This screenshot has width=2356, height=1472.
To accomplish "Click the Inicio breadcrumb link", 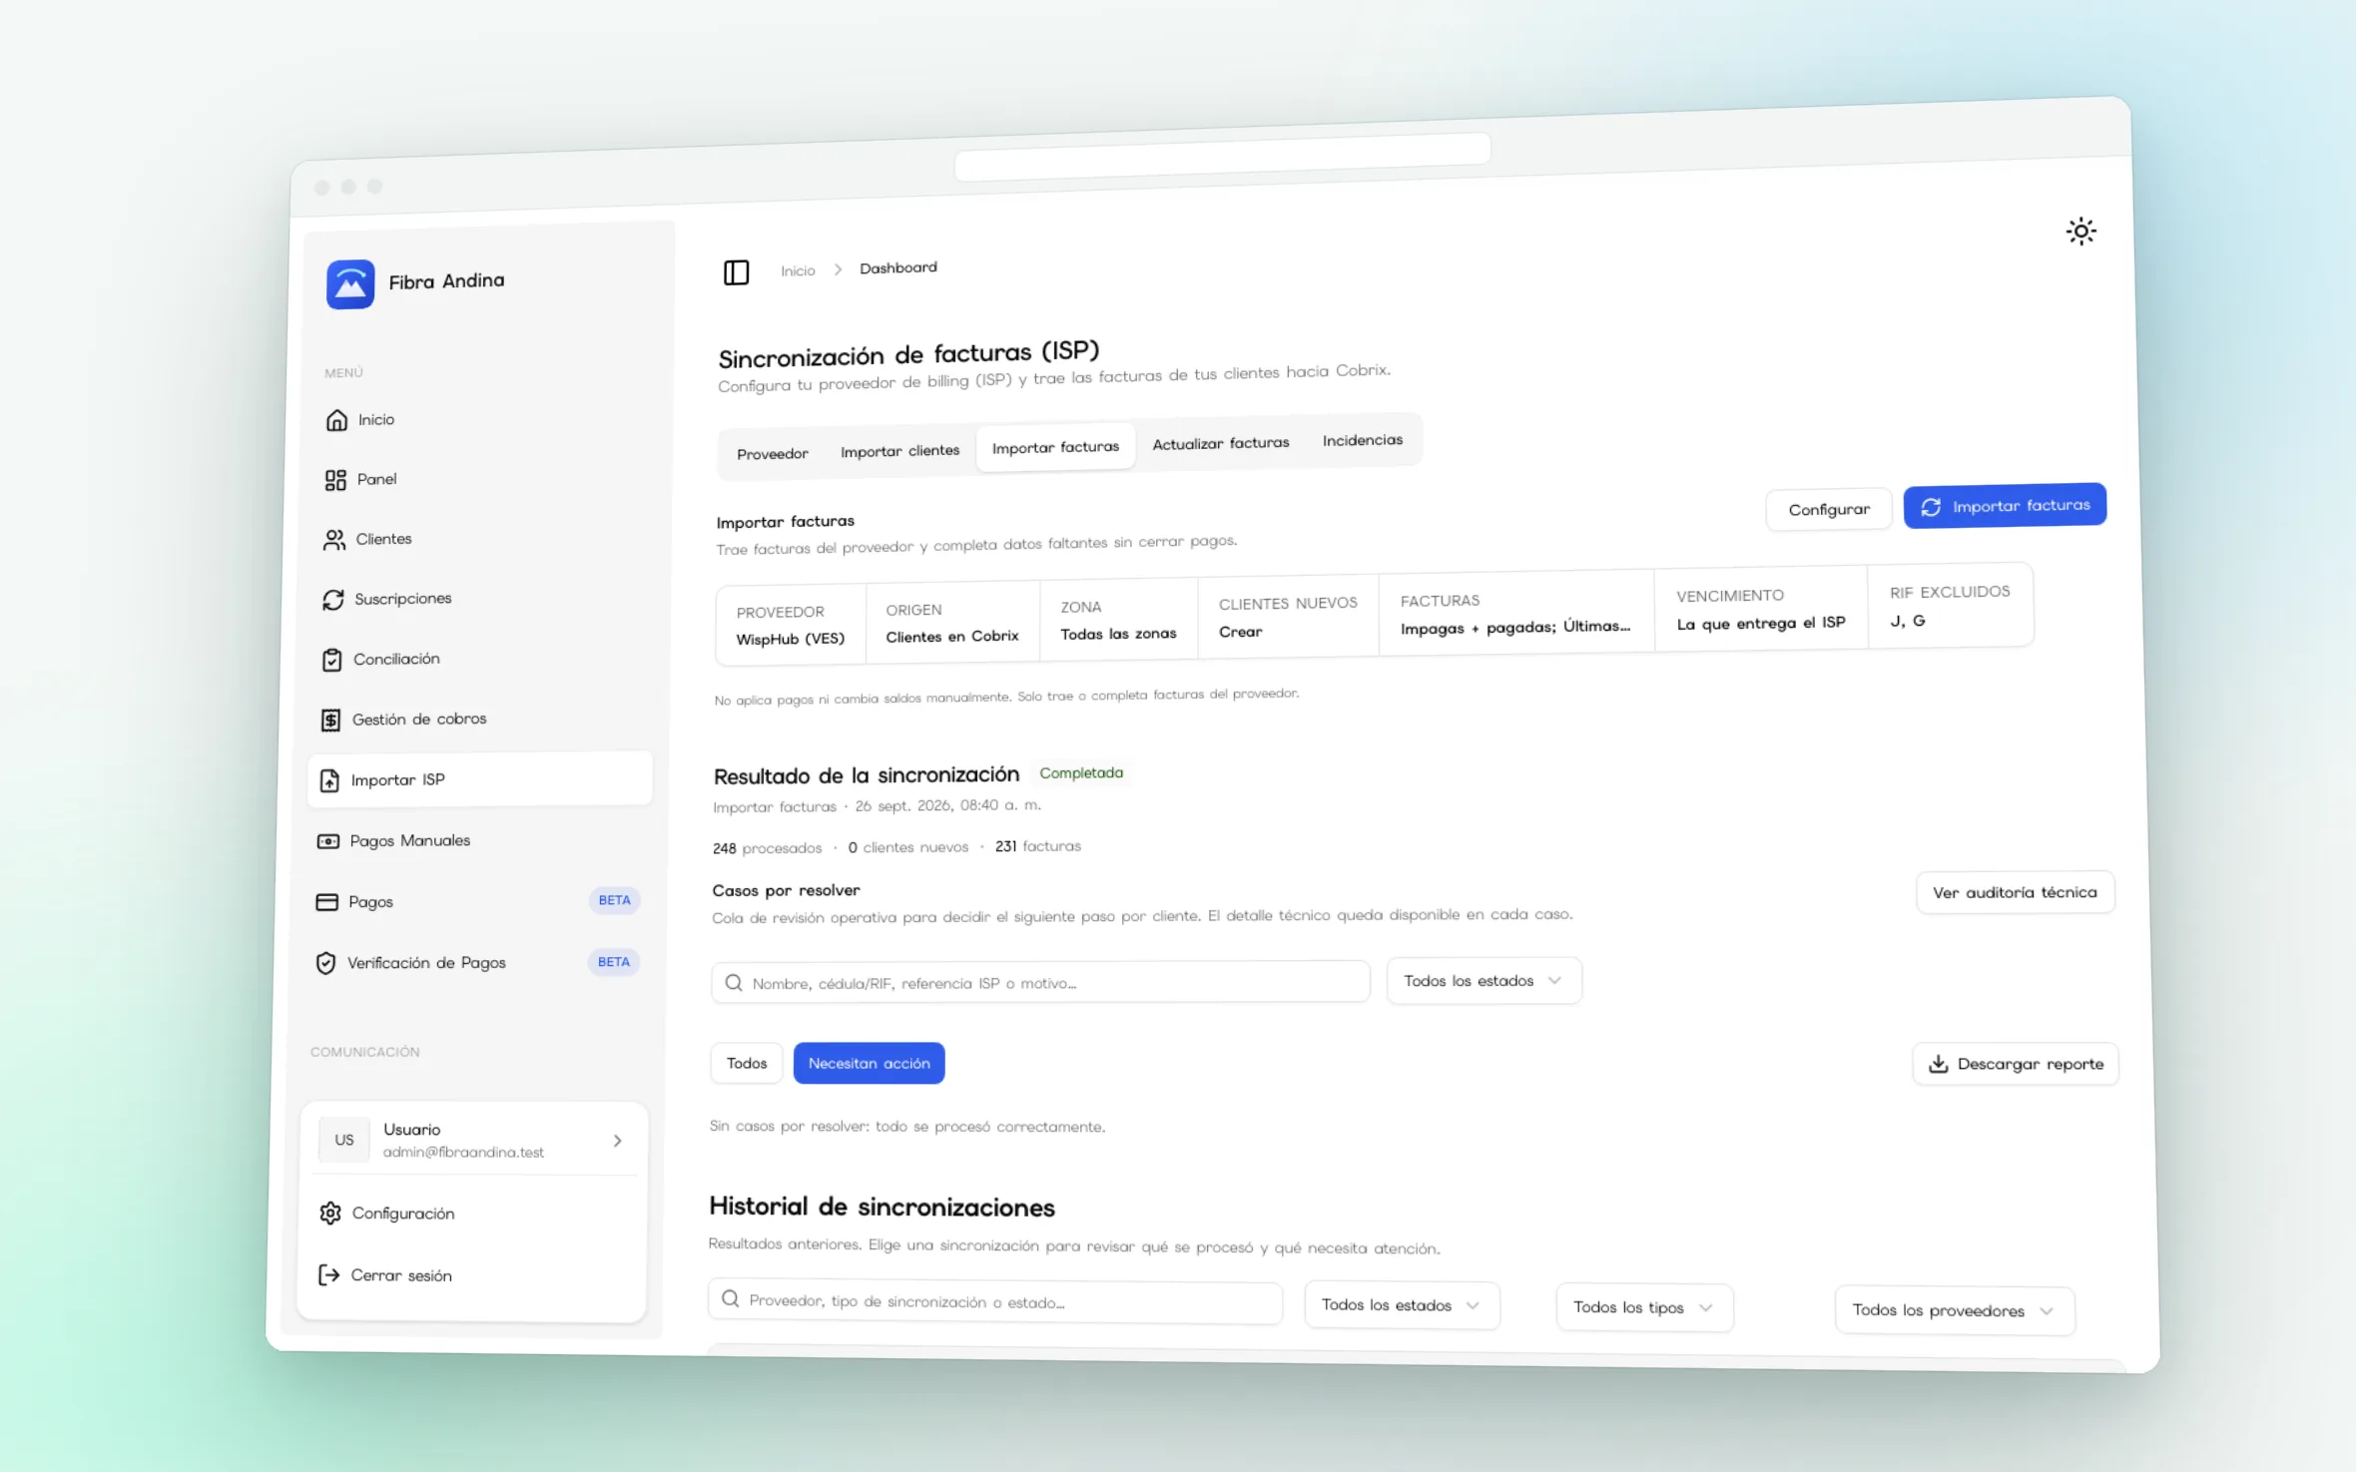I will tap(798, 271).
